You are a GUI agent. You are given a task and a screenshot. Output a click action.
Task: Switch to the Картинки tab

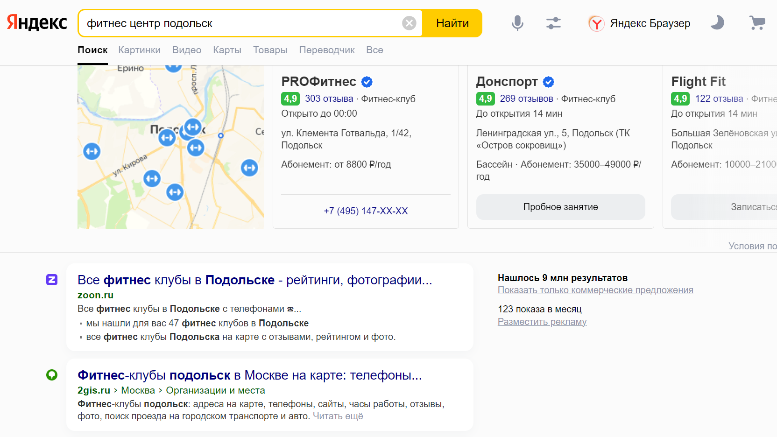(139, 50)
